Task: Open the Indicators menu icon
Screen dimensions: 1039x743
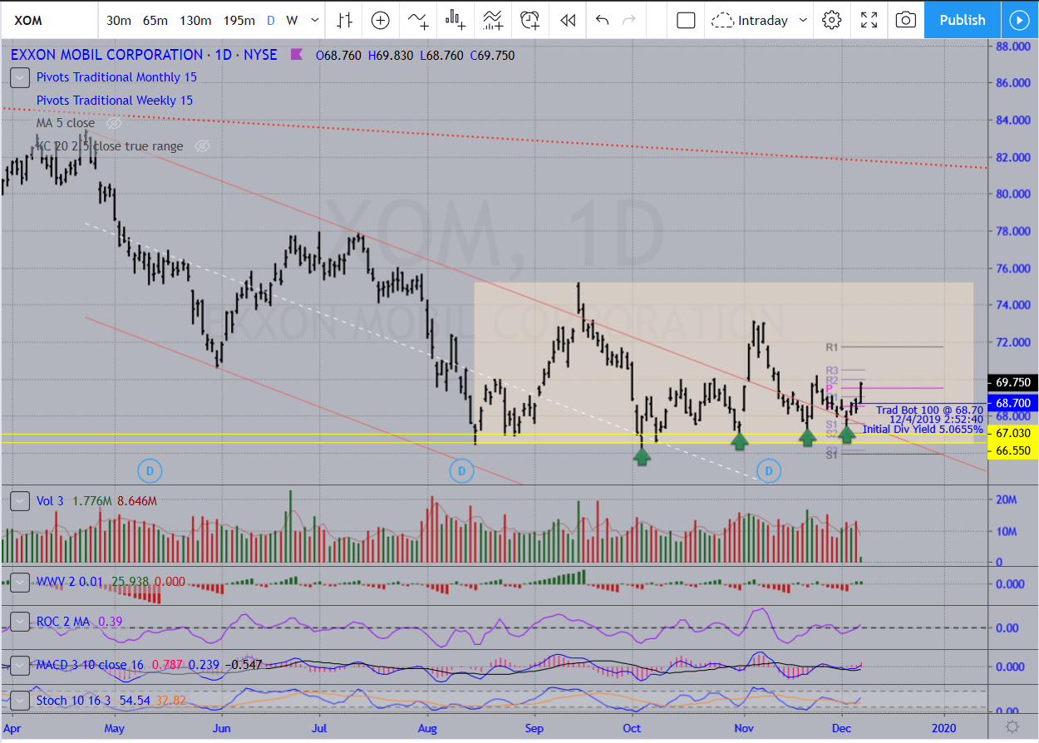Action: click(x=417, y=20)
